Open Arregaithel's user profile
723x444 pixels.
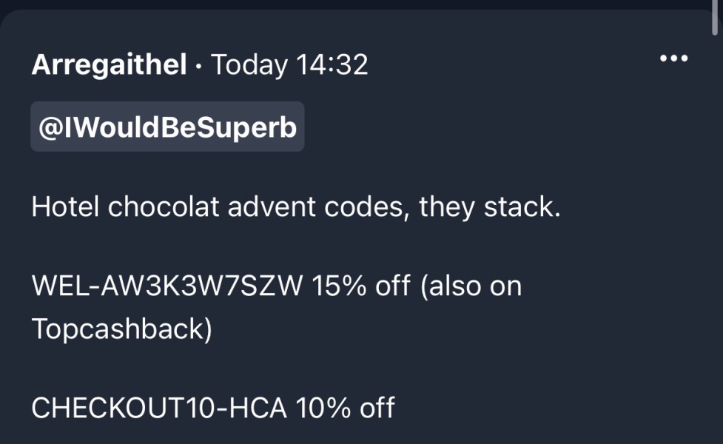pos(109,65)
